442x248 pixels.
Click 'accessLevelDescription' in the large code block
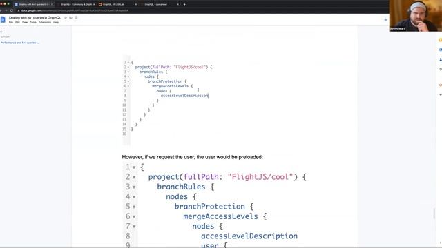pos(249,236)
